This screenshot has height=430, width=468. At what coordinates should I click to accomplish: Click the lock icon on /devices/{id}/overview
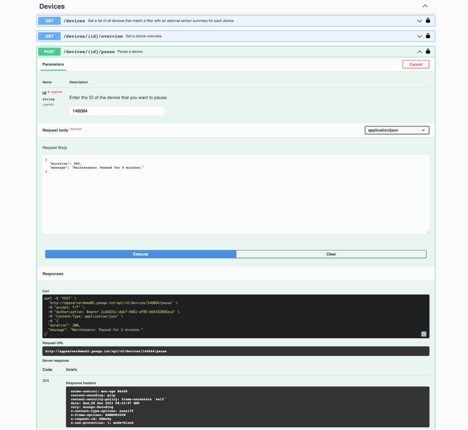[x=427, y=36]
